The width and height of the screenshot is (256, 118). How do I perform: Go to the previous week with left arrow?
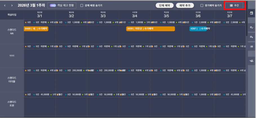(x=5, y=5)
